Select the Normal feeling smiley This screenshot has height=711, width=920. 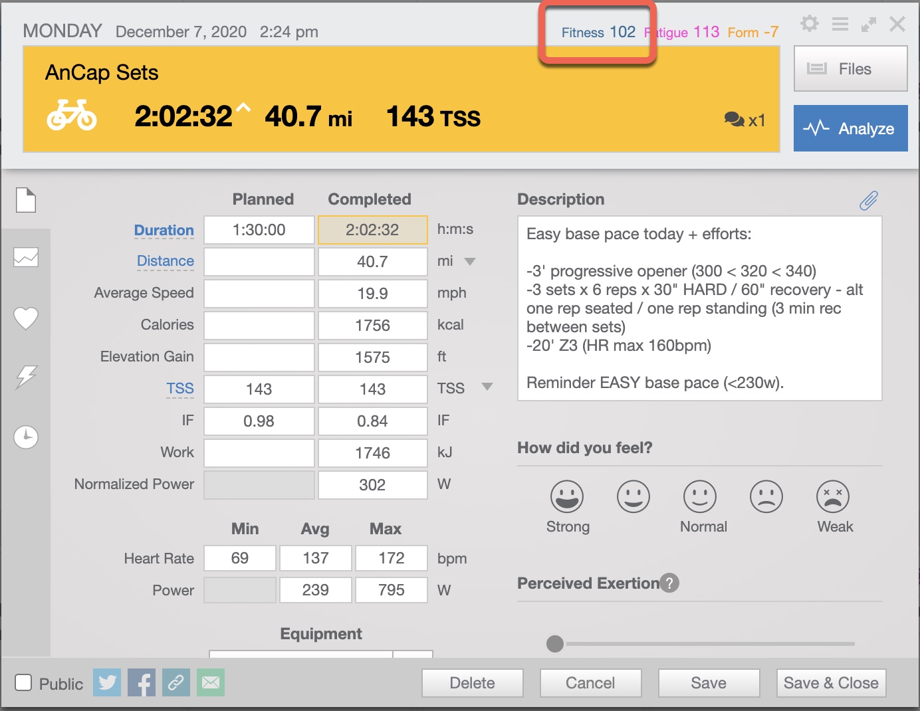700,496
